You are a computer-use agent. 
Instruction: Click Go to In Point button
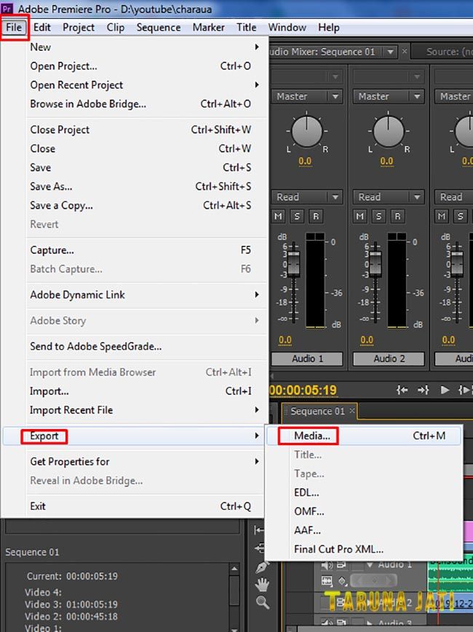pos(402,390)
